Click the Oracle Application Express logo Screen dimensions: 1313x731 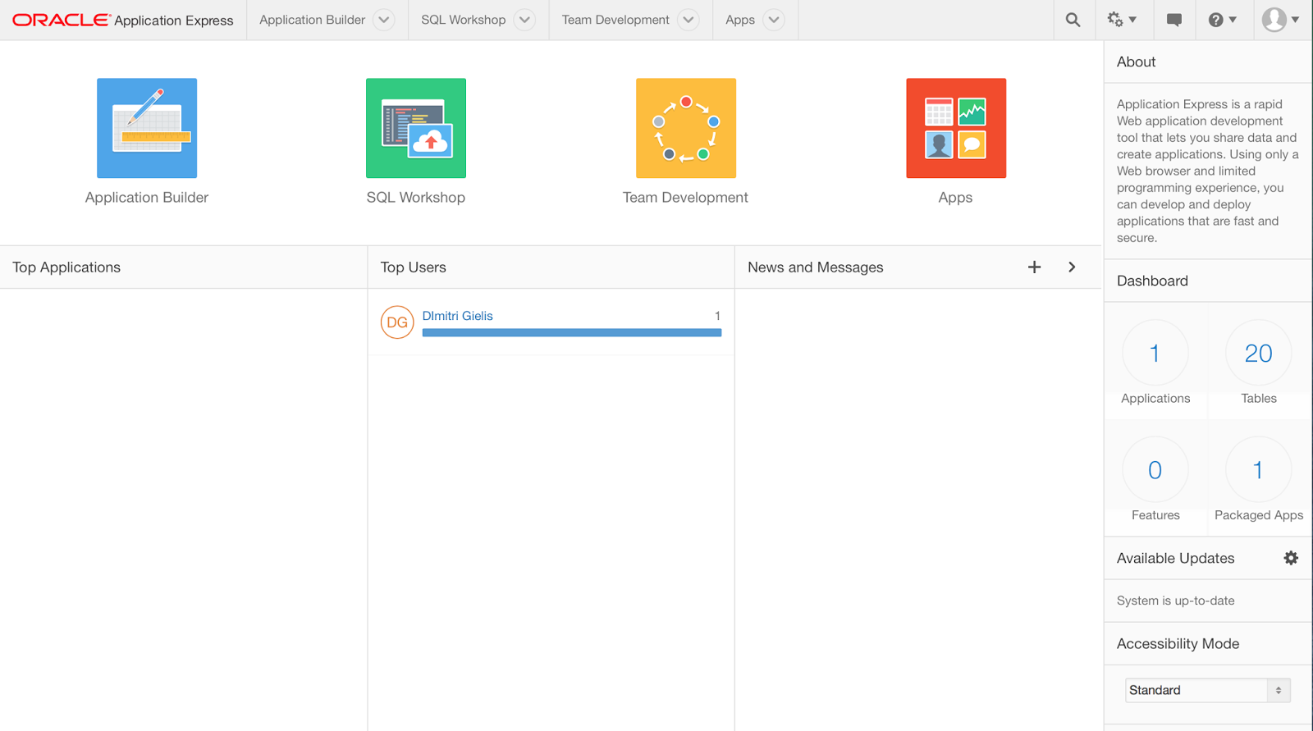pos(123,20)
